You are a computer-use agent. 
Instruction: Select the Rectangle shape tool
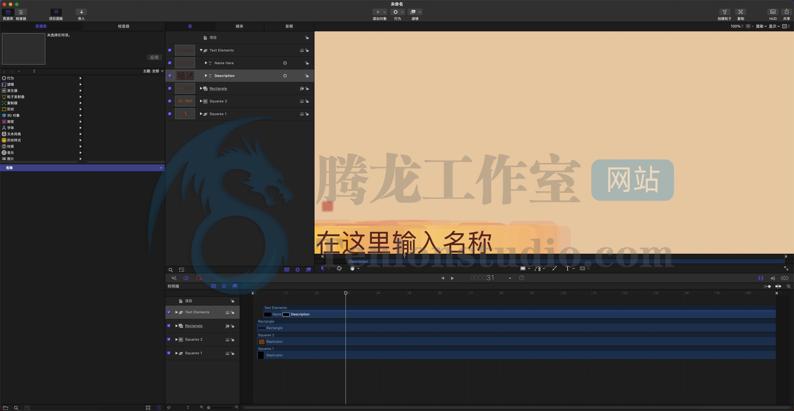523,268
